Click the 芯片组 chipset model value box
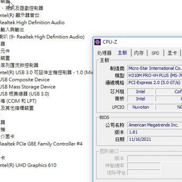This screenshot has width=182, height=182. coord(169,91)
